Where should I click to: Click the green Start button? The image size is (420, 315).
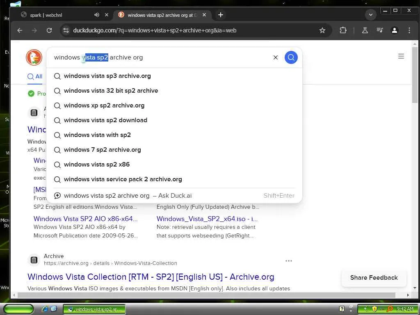click(x=18, y=309)
